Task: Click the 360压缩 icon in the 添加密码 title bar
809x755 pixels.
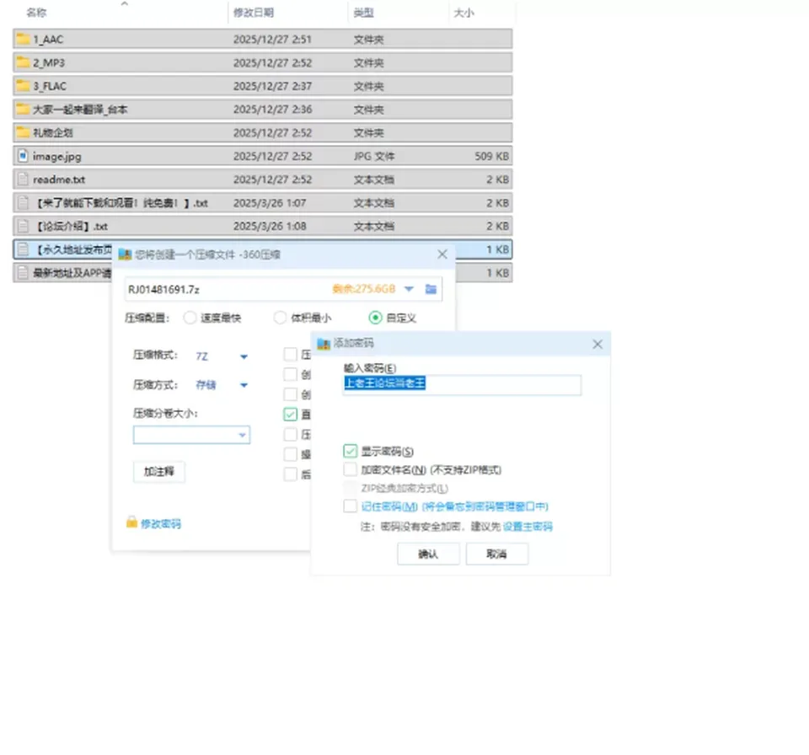Action: (x=324, y=343)
